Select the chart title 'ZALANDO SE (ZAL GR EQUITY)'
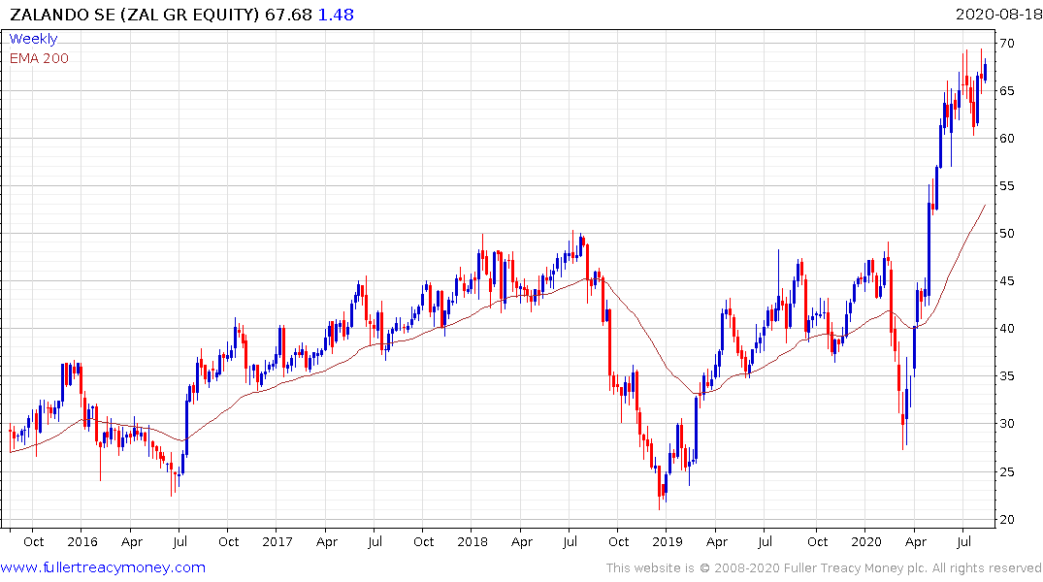This screenshot has width=1043, height=582. tap(134, 14)
